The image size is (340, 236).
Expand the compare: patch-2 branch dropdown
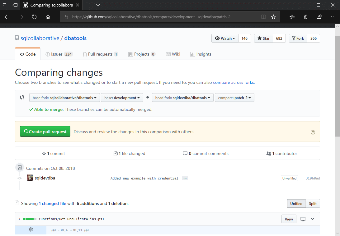click(x=234, y=98)
